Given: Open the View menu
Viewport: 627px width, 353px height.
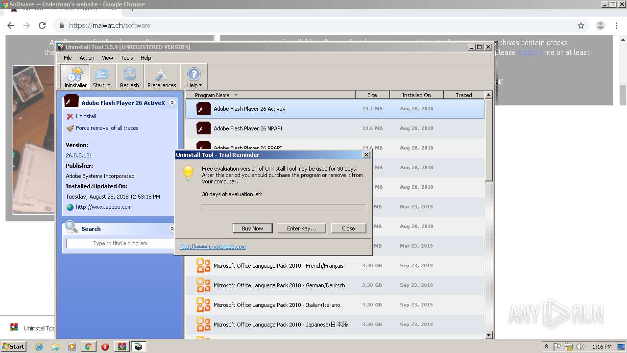Looking at the screenshot, I should pos(107,58).
